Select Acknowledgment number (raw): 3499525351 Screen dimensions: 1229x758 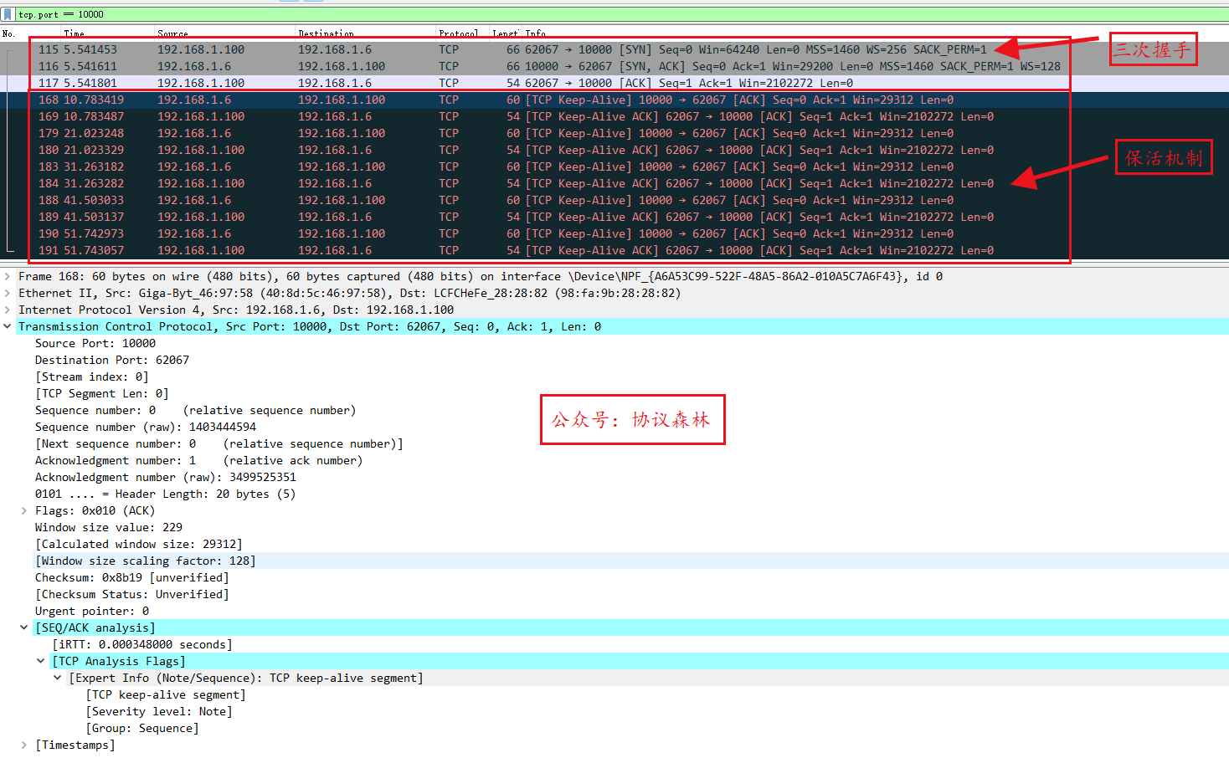(x=166, y=477)
